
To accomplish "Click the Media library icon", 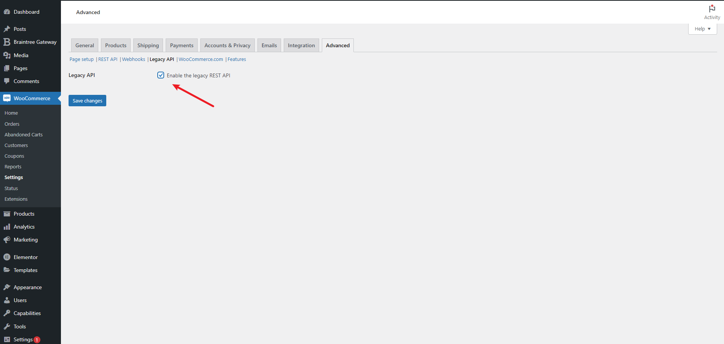I will (7, 55).
